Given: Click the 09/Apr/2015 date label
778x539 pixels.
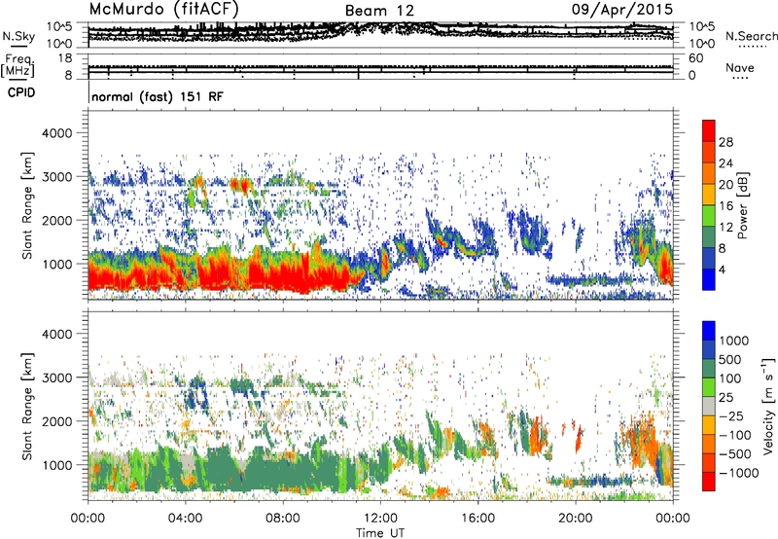Looking at the screenshot, I should [622, 10].
